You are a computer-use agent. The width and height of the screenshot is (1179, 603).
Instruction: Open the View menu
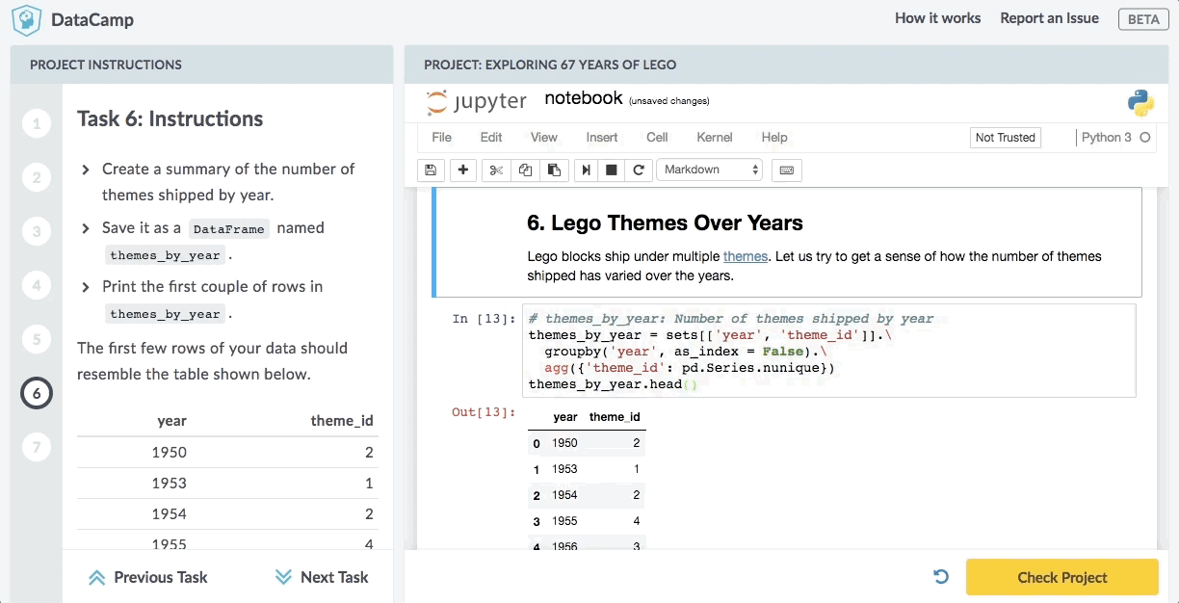click(544, 137)
